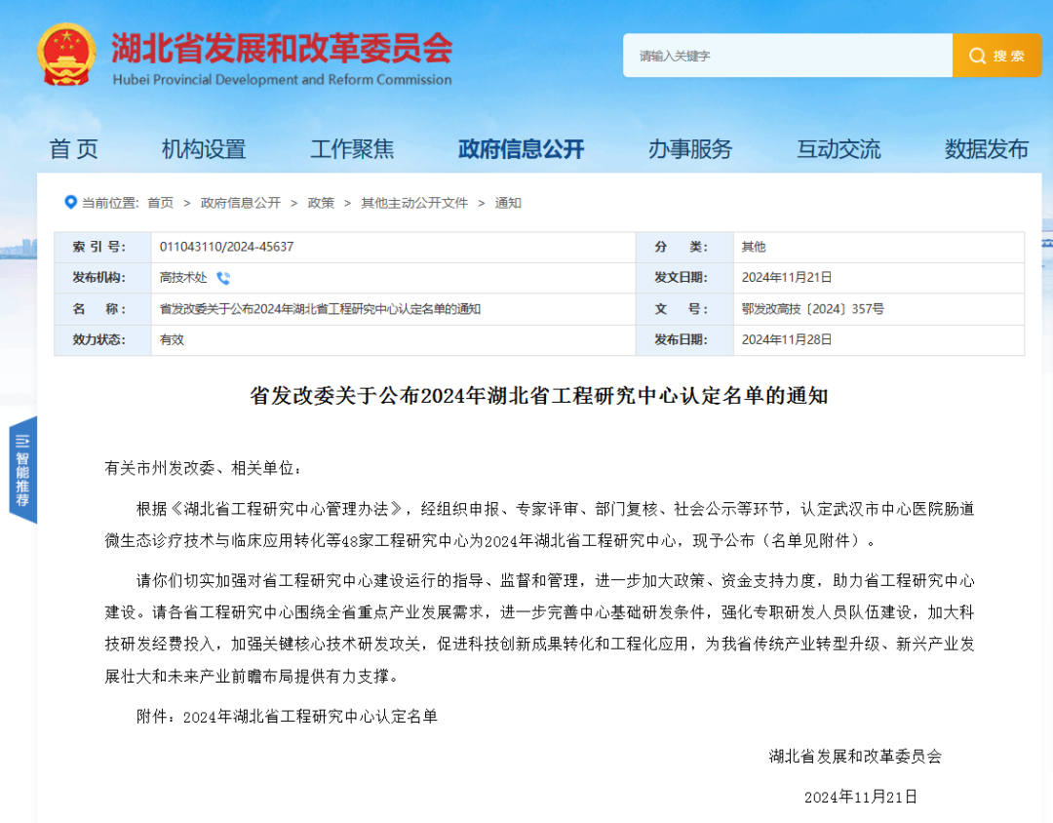Click the phone icon beside 高技术处

223,278
